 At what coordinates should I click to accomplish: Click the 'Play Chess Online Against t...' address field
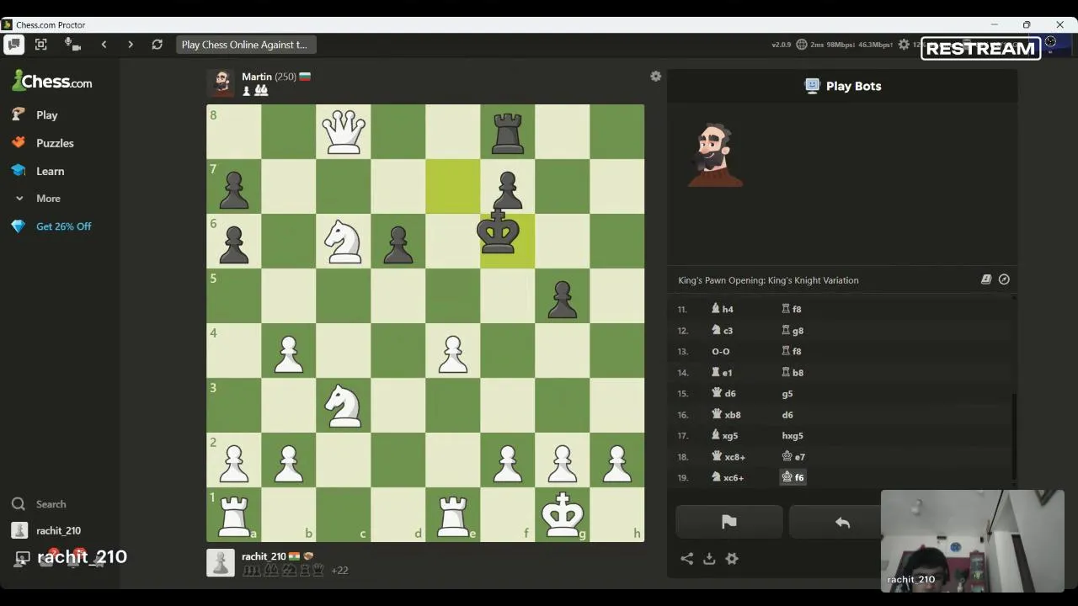[245, 45]
